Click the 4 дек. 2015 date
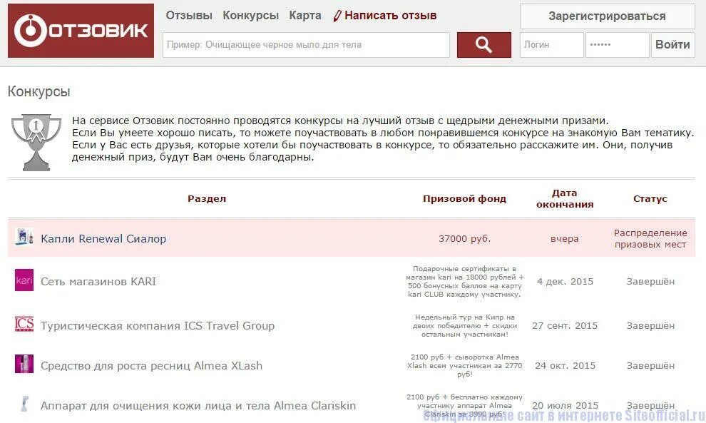 pyautogui.click(x=565, y=282)
